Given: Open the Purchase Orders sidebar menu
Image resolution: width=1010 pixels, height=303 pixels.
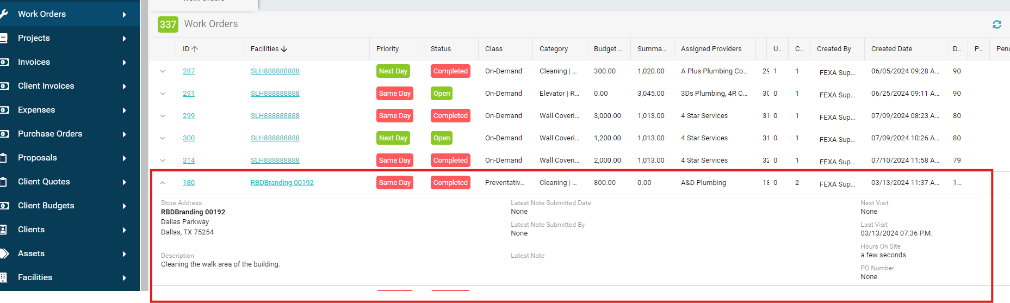Looking at the screenshot, I should [50, 134].
